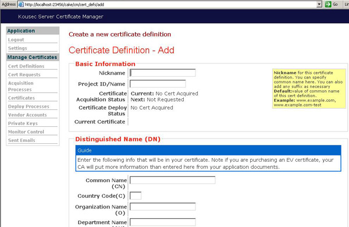
Task: Open Monitor Control link
Action: click(x=26, y=132)
